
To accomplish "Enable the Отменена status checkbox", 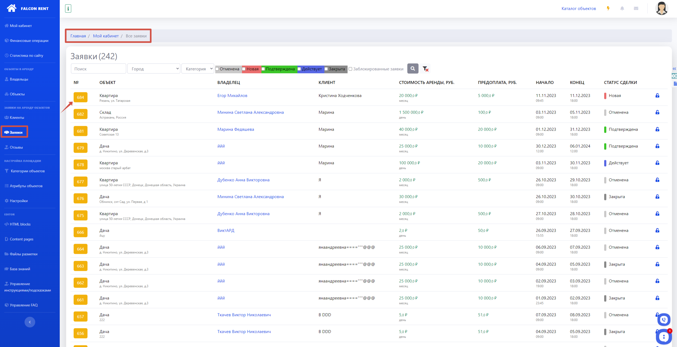I will pos(217,69).
